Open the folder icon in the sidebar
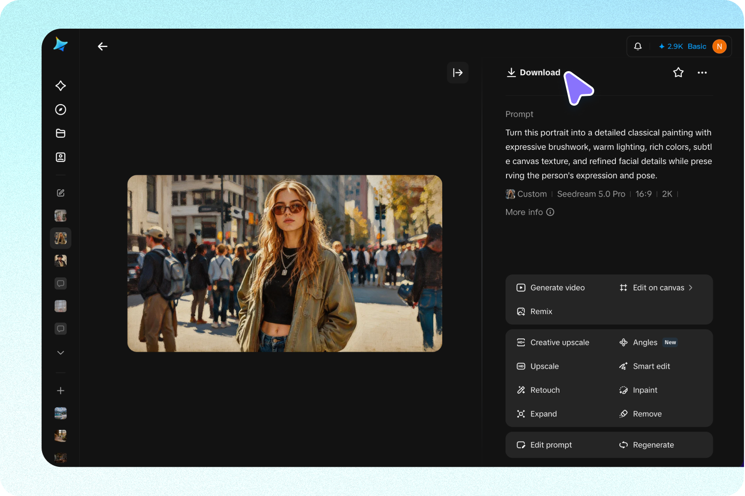The height and width of the screenshot is (496, 745). pyautogui.click(x=61, y=133)
